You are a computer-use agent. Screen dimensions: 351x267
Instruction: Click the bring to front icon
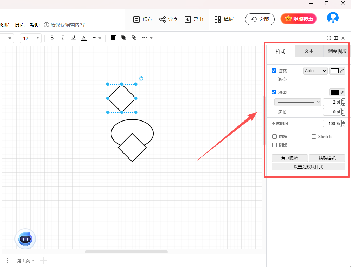tap(123, 38)
